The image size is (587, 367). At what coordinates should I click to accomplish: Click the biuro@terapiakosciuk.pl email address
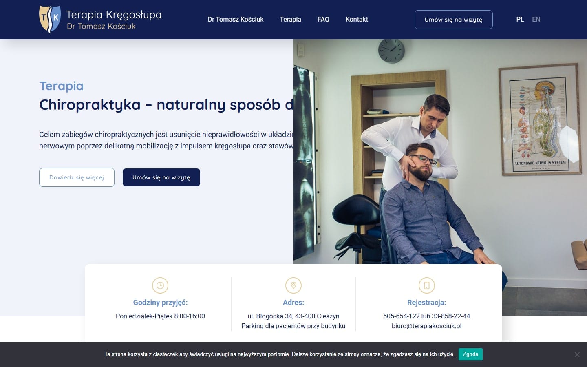(x=427, y=326)
